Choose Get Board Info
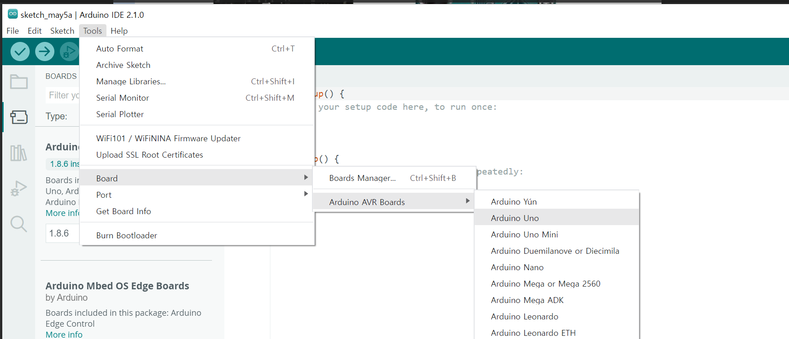The width and height of the screenshot is (789, 339). click(x=197, y=211)
